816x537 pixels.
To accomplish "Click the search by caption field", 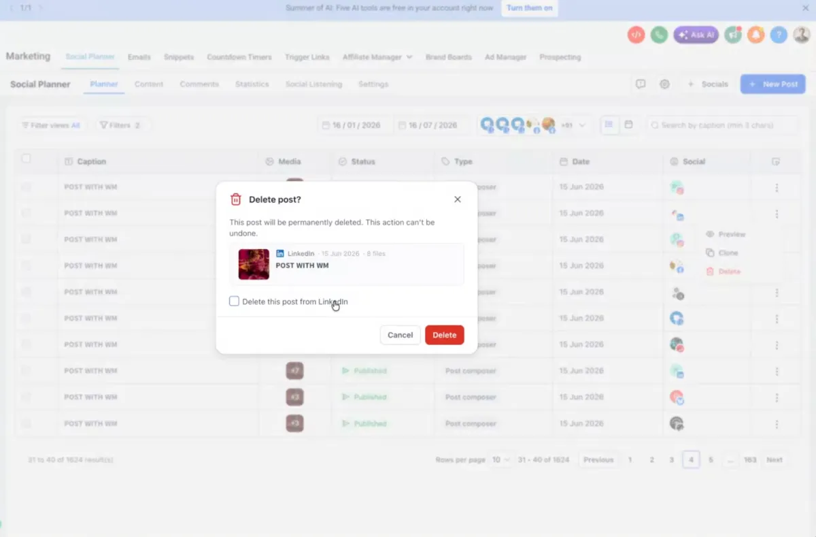I will point(724,125).
